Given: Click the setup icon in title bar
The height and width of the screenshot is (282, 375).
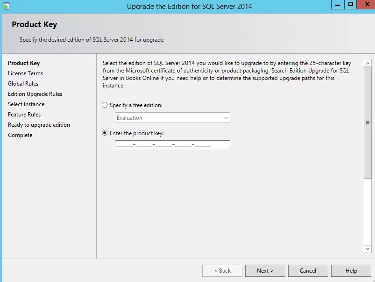Looking at the screenshot, I should (x=6, y=6).
